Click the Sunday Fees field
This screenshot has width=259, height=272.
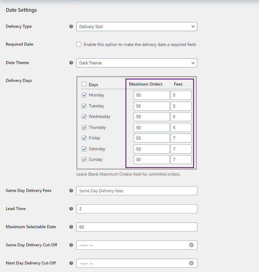[x=181, y=160]
